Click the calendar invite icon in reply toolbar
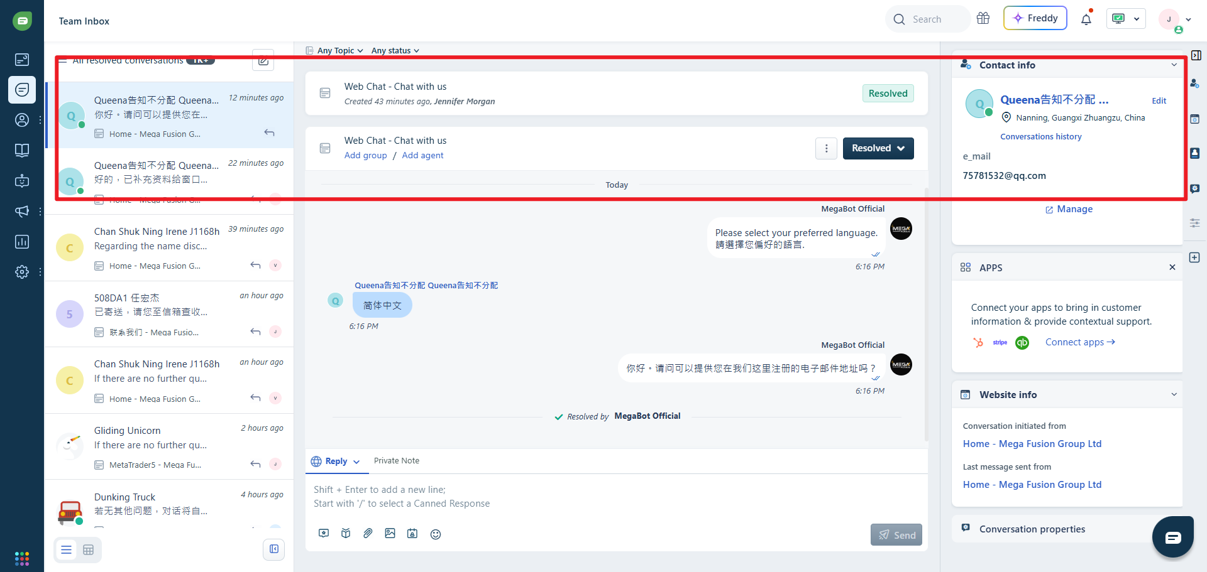The height and width of the screenshot is (572, 1207). 412,534
